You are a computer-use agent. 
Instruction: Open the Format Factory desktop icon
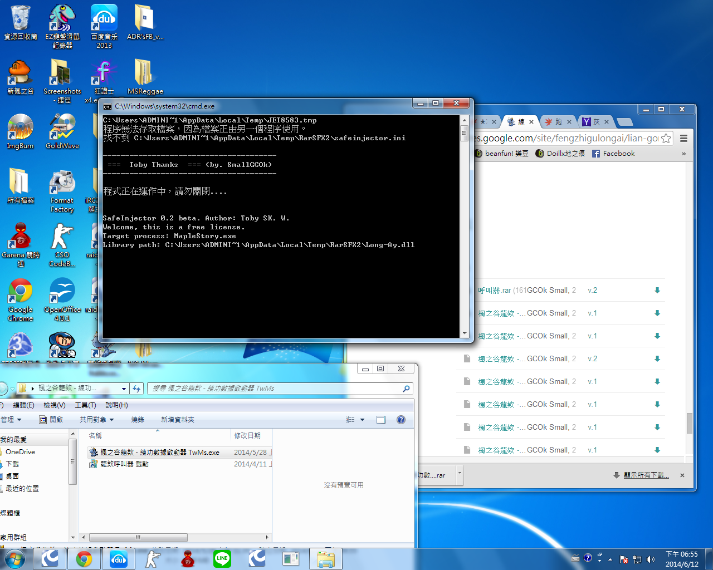click(x=62, y=191)
